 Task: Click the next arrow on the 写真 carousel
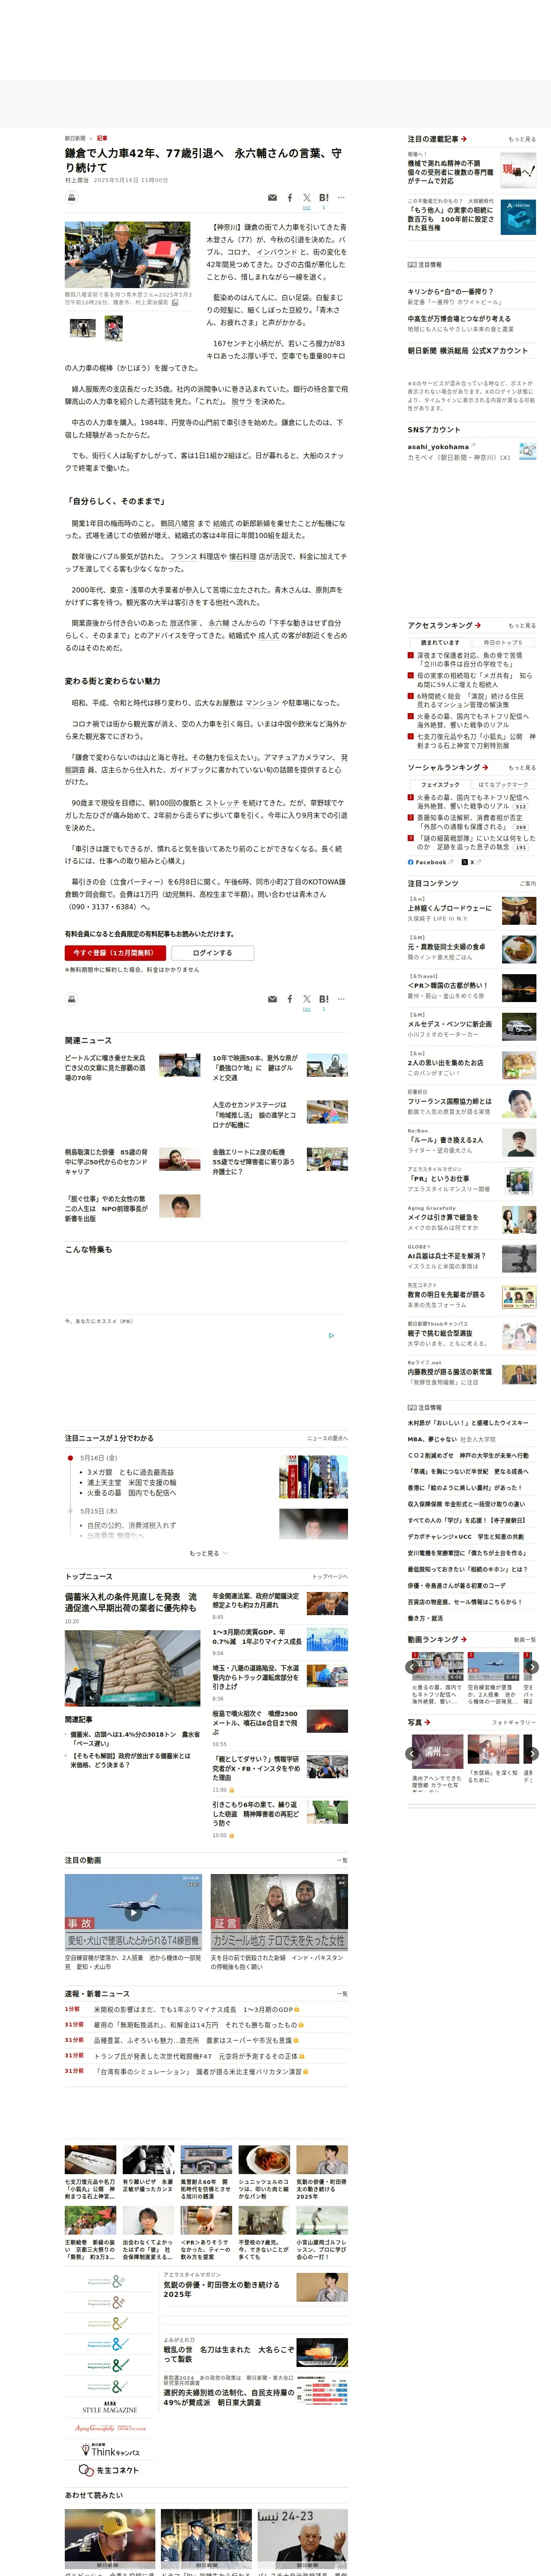click(x=532, y=1753)
